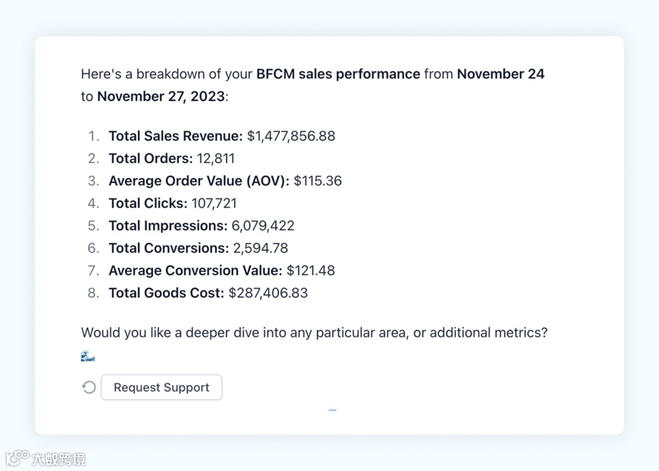This screenshot has width=659, height=471.
Task: Click the wave emoji below the question
Action: [88, 356]
